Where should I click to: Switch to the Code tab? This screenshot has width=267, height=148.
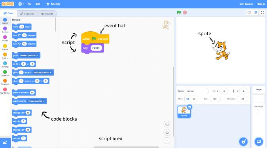(x=8, y=13)
